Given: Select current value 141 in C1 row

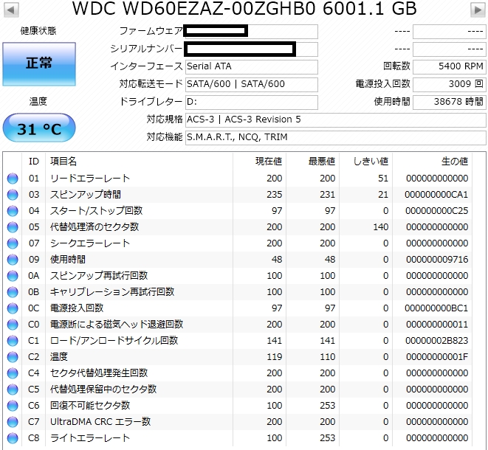Looking at the screenshot, I should [x=274, y=341].
